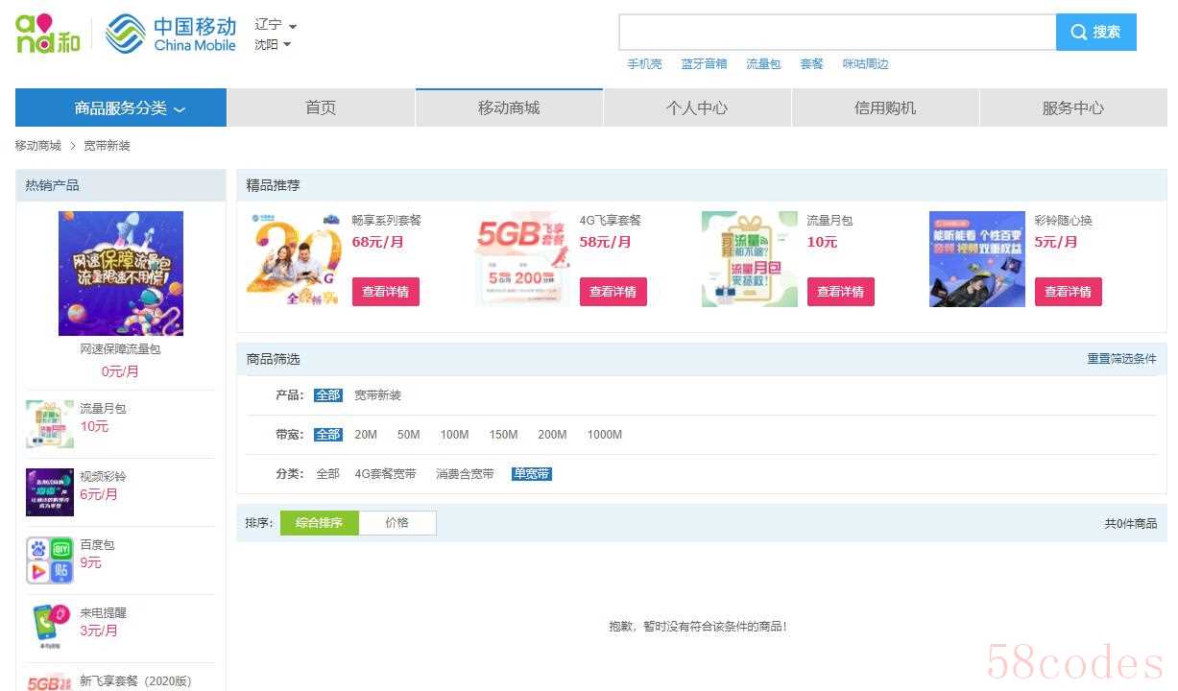Filter bandwidth by 150M
Screen dimensions: 1178x691
coord(503,435)
